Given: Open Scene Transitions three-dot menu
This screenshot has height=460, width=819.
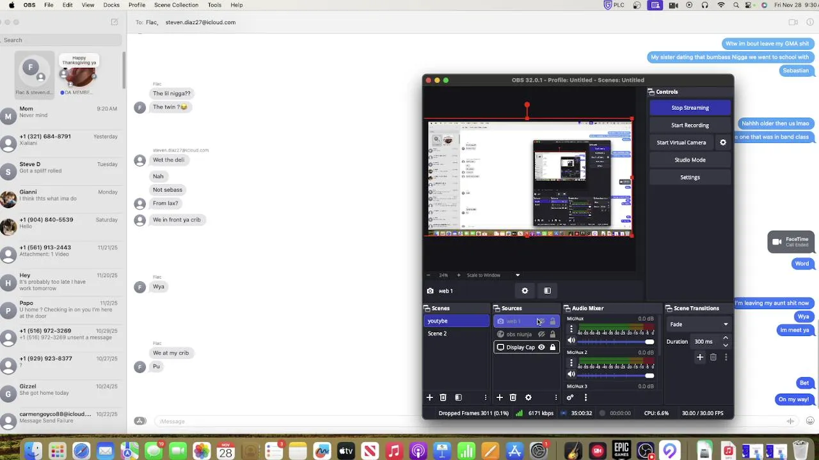Looking at the screenshot, I should [726, 357].
